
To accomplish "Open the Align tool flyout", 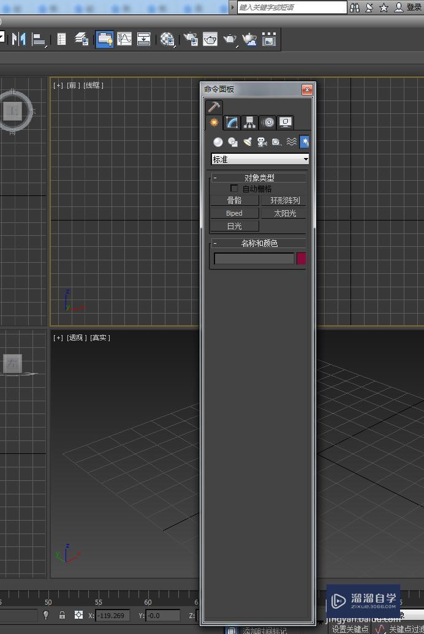I will coord(39,39).
